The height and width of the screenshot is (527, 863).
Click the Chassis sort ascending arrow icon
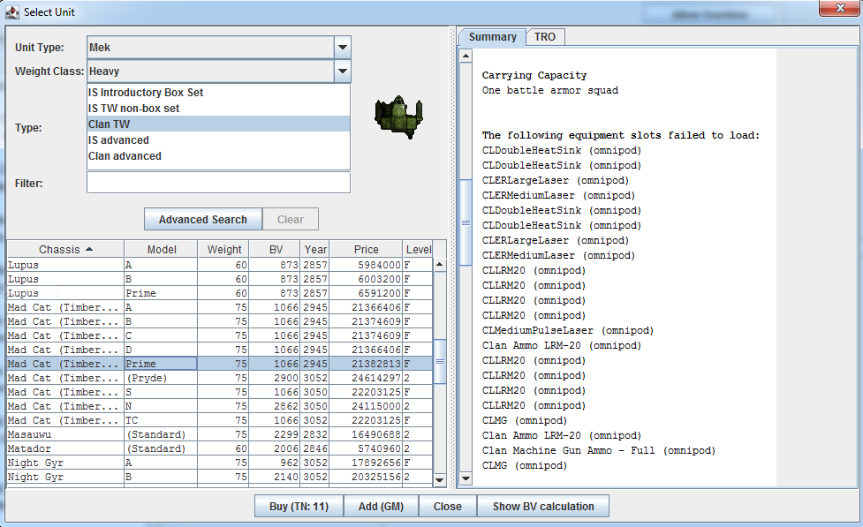coord(89,249)
